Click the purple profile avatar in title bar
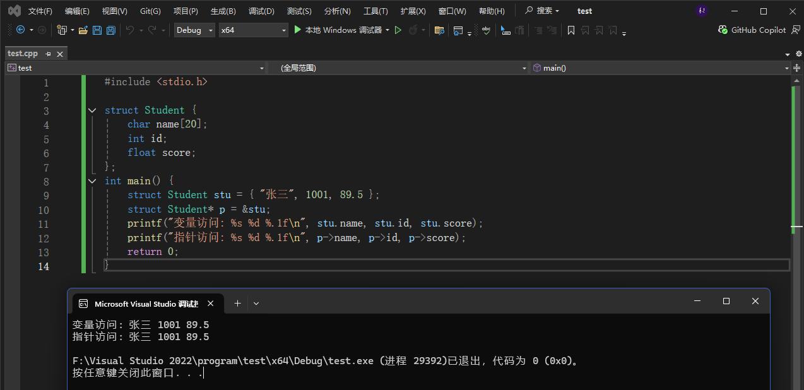The height and width of the screenshot is (390, 804). pyautogui.click(x=702, y=11)
